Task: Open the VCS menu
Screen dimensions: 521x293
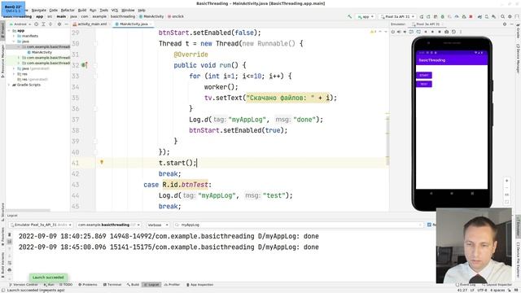Action: pyautogui.click(x=115, y=11)
